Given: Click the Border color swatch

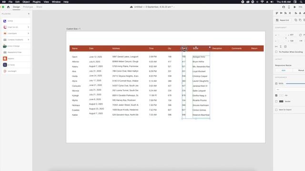Looking at the screenshot, I should click(281, 101).
